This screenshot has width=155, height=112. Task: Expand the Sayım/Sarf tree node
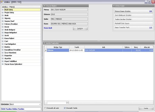pos(3,21)
